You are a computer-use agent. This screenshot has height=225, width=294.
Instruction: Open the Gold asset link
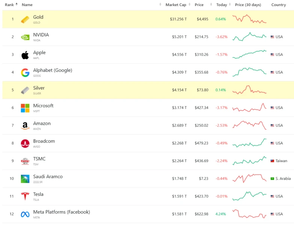pyautogui.click(x=38, y=17)
